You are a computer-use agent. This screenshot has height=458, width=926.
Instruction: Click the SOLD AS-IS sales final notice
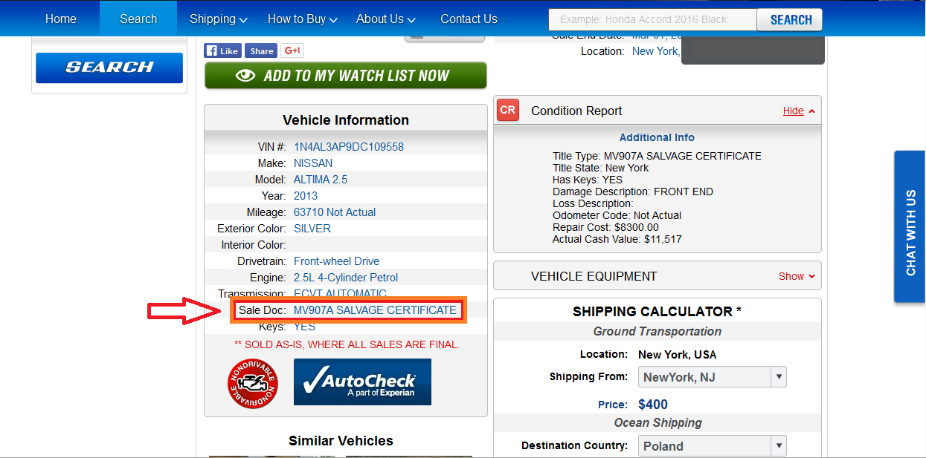tap(347, 344)
